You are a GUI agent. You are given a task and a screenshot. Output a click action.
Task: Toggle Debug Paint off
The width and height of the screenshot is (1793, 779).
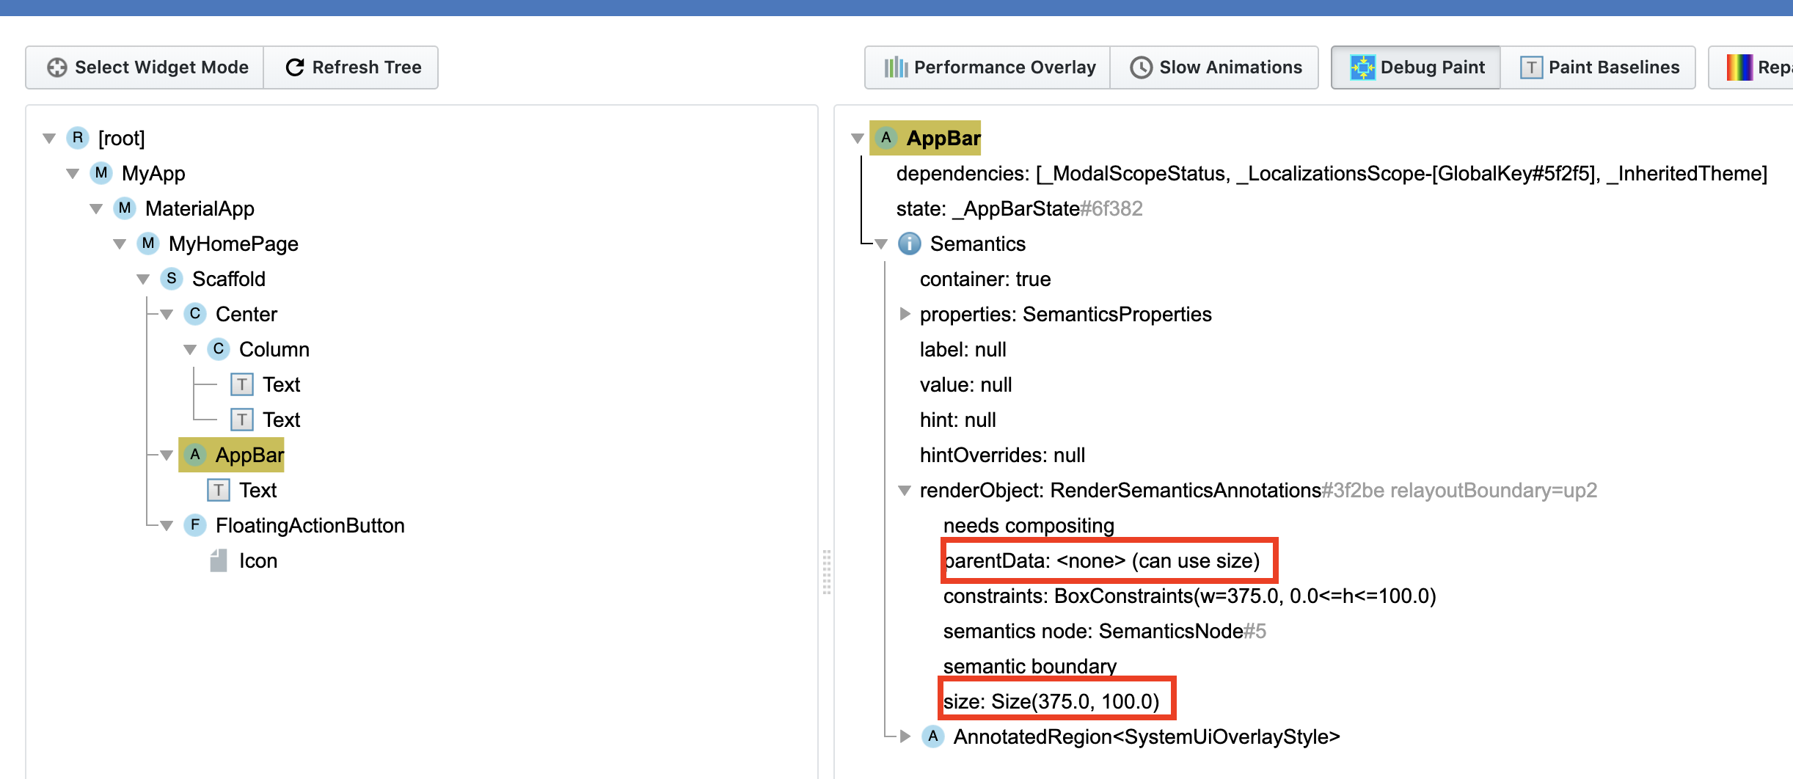(x=1416, y=67)
